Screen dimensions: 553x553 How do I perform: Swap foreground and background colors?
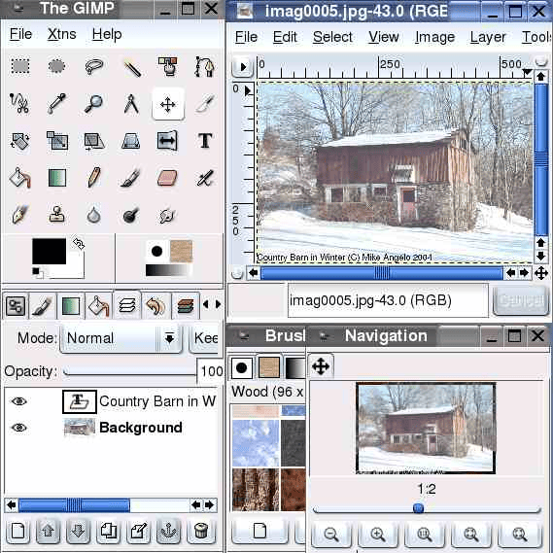click(x=79, y=243)
